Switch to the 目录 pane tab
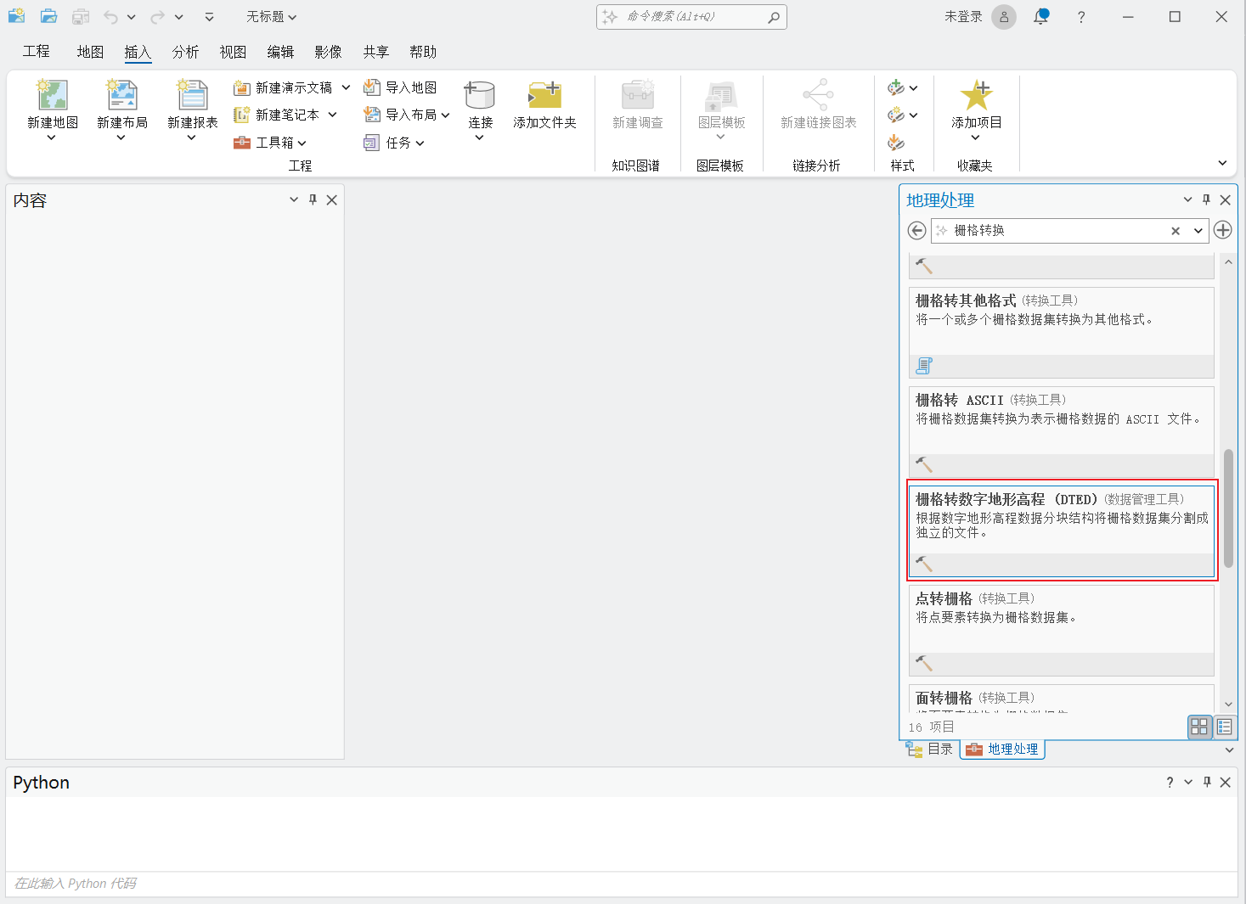This screenshot has width=1246, height=904. (x=930, y=749)
